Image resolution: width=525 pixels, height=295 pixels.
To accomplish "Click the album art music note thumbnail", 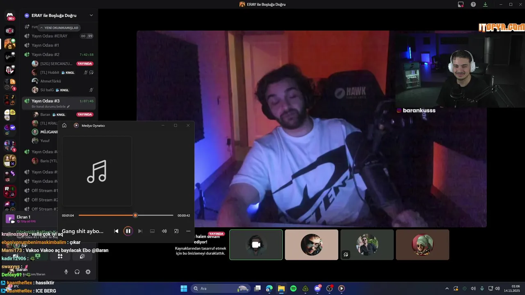I will [x=97, y=171].
